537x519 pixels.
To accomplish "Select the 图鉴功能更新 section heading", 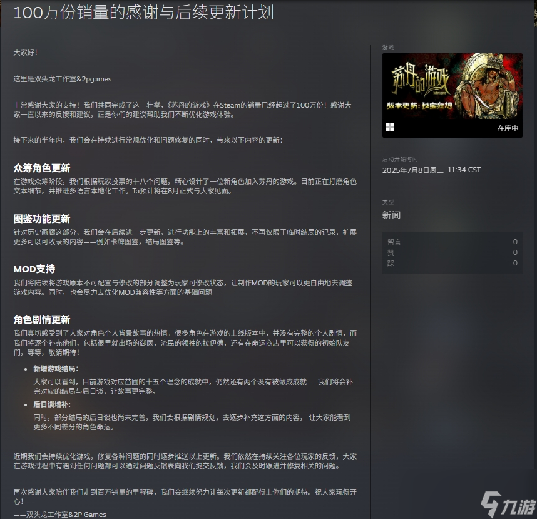I will tap(42, 218).
